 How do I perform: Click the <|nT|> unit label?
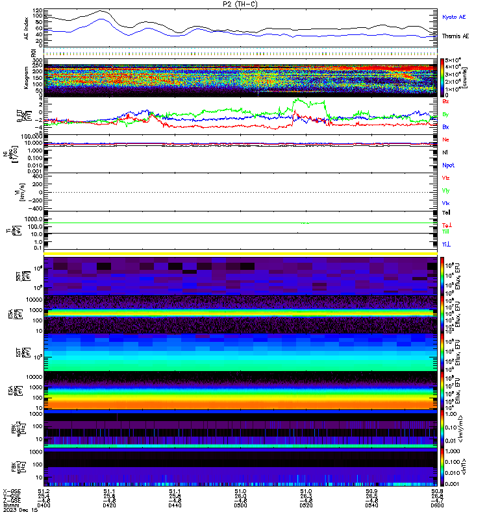click(x=464, y=467)
